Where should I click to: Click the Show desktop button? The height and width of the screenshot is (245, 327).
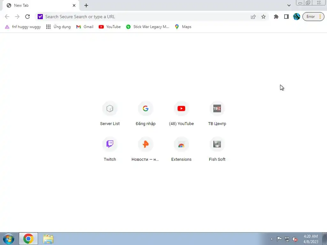[x=325, y=239]
